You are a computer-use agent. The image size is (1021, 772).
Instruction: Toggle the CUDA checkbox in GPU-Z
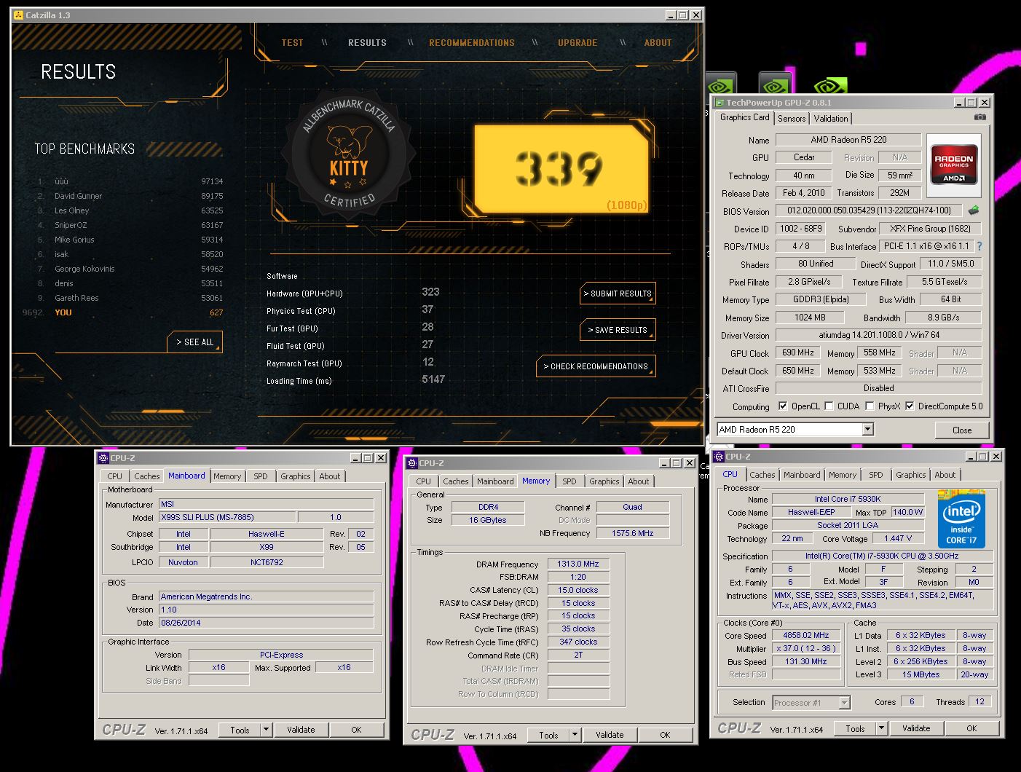829,406
